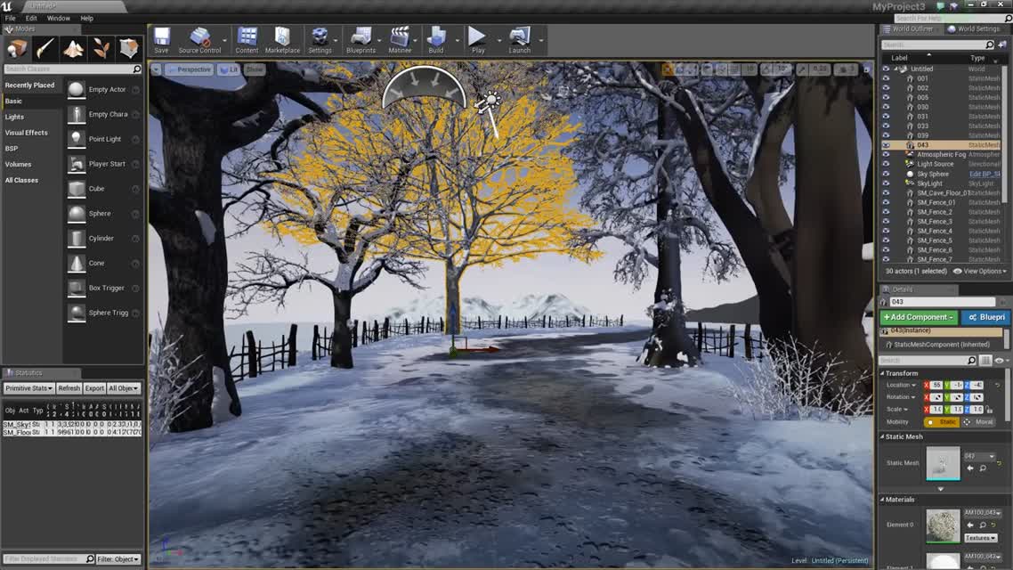Toggle visibility eye for actor 002

[x=886, y=88]
